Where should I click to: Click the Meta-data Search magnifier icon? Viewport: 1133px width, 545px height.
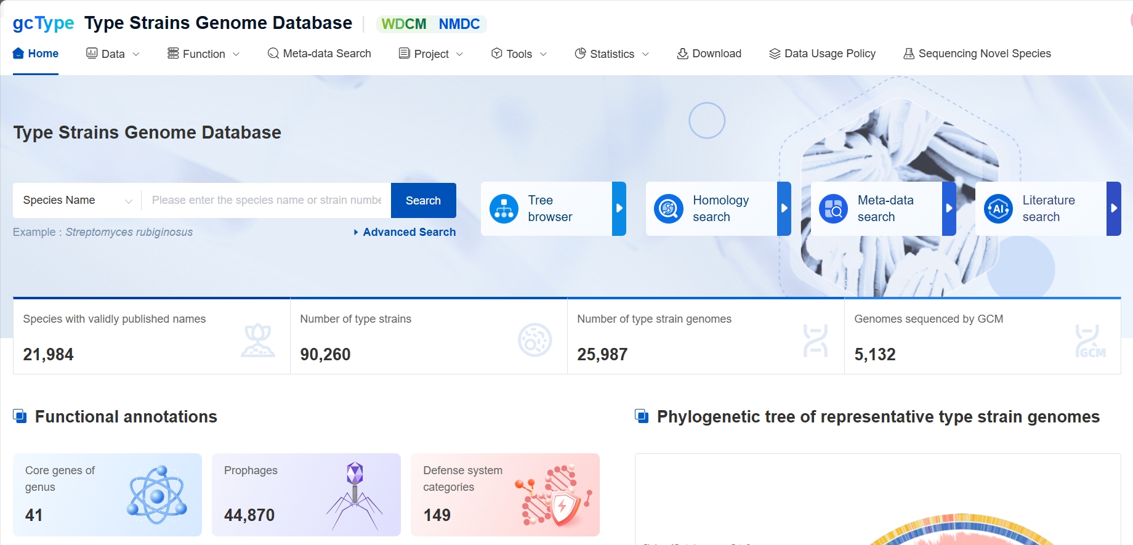[x=273, y=54]
